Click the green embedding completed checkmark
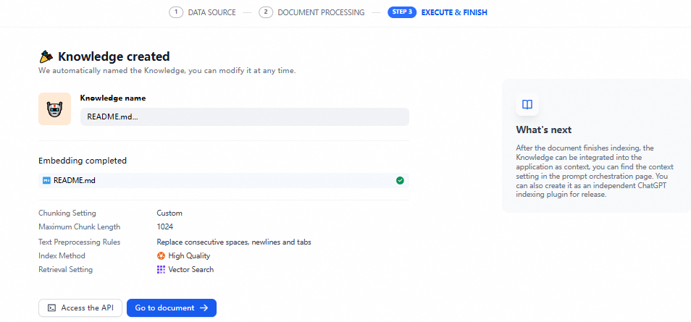 click(400, 180)
